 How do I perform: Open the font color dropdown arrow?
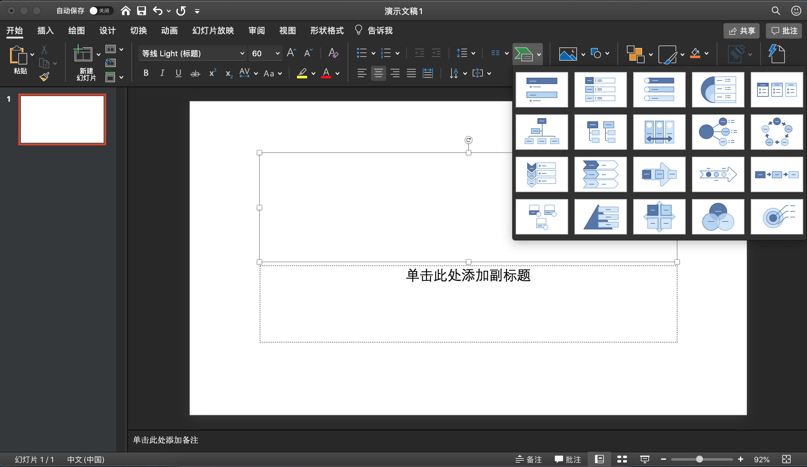(337, 73)
